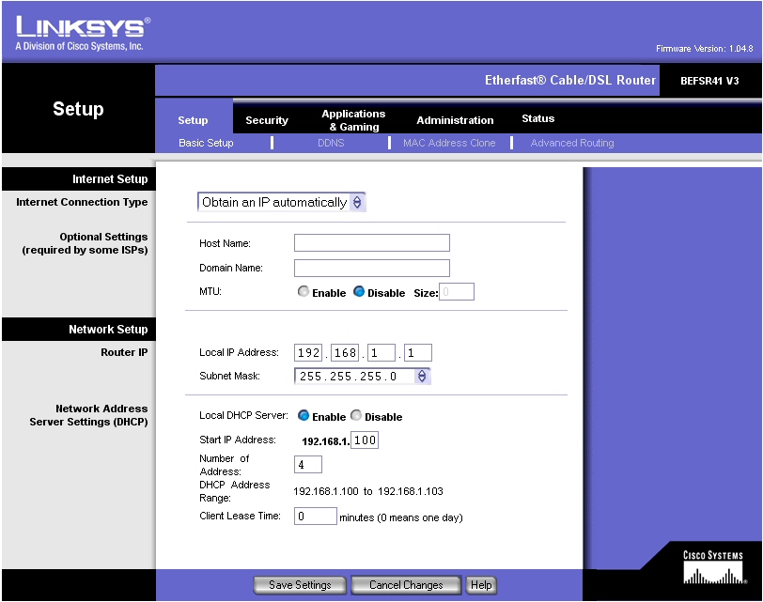The height and width of the screenshot is (602, 763).
Task: Select the MTU Disable radio button
Action: 359,292
